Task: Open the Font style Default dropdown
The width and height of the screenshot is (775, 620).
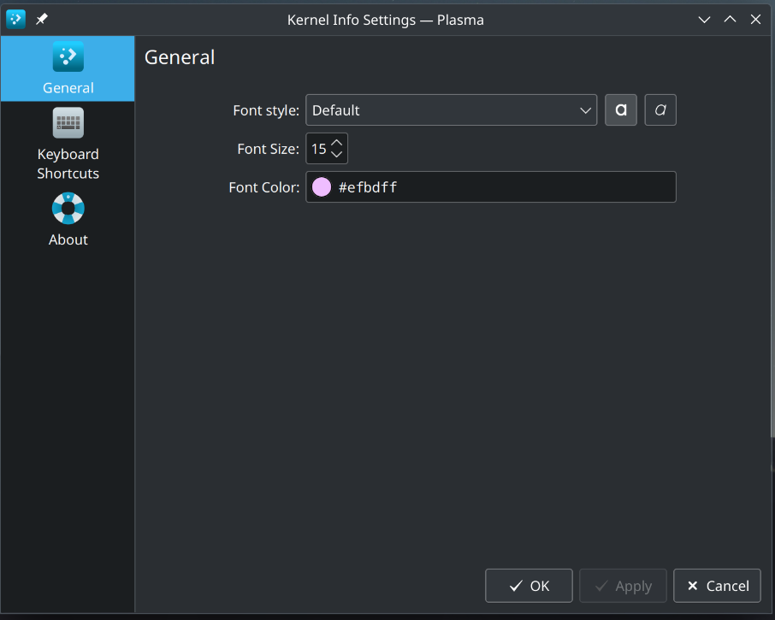Action: coord(452,109)
